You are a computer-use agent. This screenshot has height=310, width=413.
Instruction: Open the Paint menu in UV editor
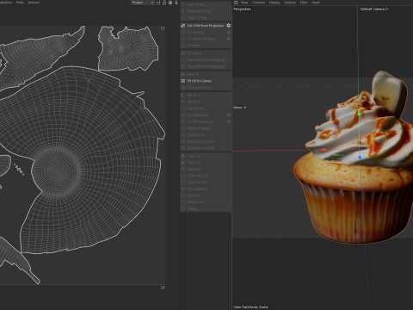[x=20, y=3]
